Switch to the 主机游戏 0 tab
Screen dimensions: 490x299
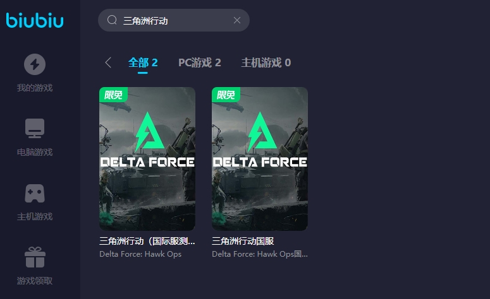tap(266, 62)
